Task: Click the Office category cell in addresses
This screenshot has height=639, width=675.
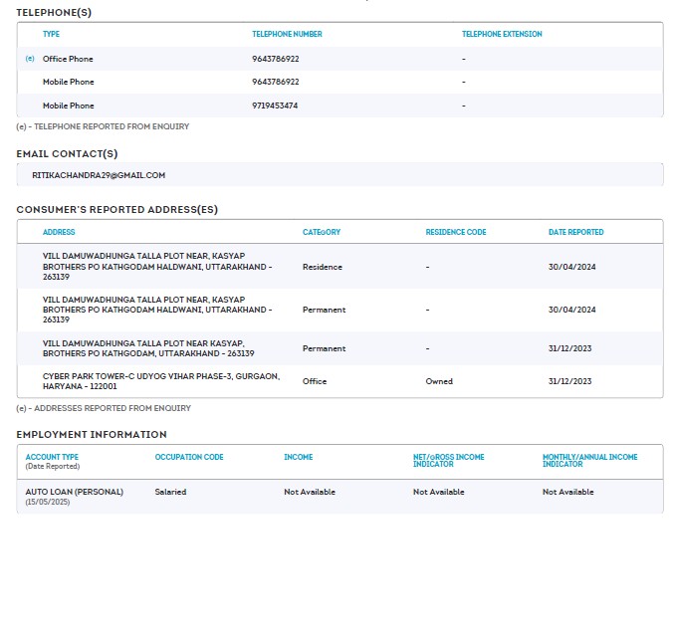Action: tap(315, 381)
